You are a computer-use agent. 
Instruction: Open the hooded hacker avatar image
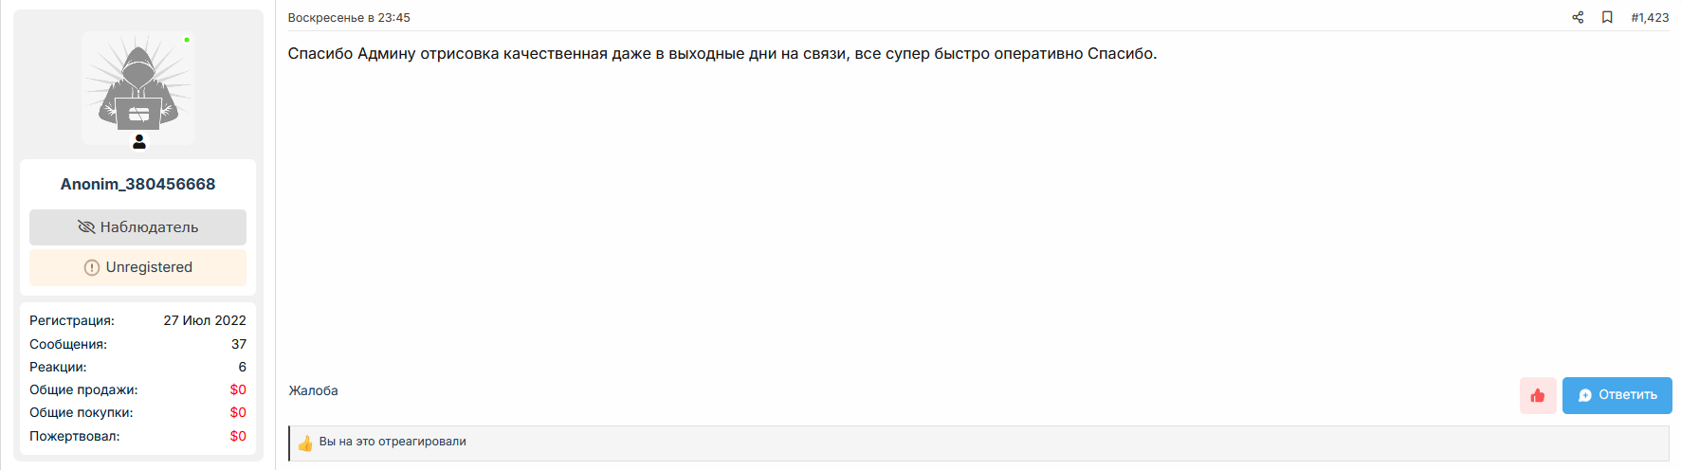(138, 88)
